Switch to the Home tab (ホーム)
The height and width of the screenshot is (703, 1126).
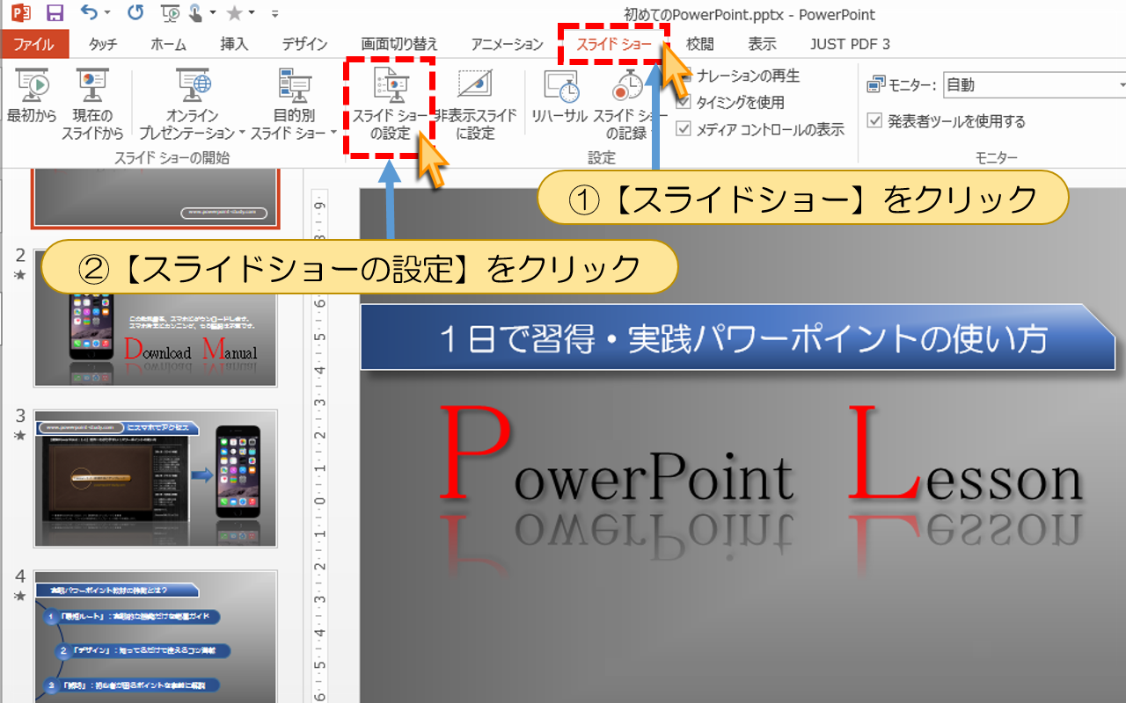(168, 44)
